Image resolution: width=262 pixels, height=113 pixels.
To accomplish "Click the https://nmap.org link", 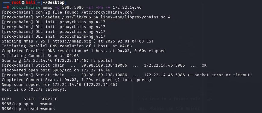I will (71, 41).
